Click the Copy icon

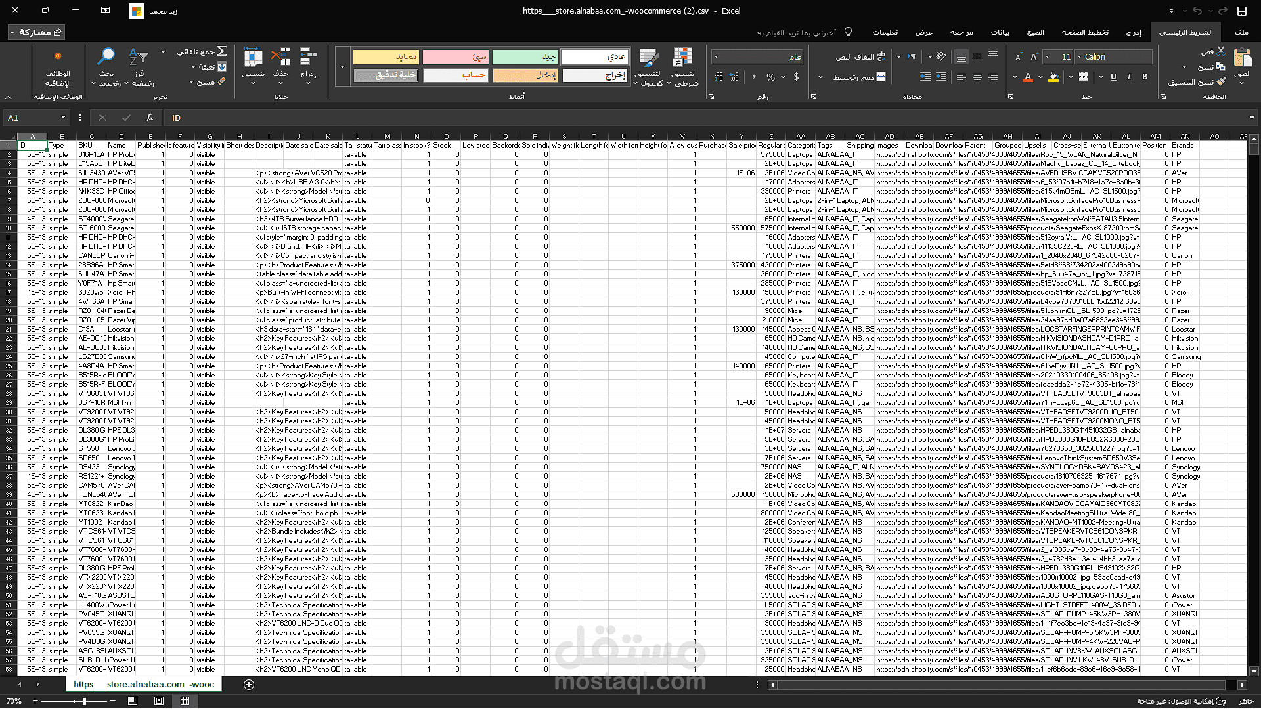tap(1220, 66)
